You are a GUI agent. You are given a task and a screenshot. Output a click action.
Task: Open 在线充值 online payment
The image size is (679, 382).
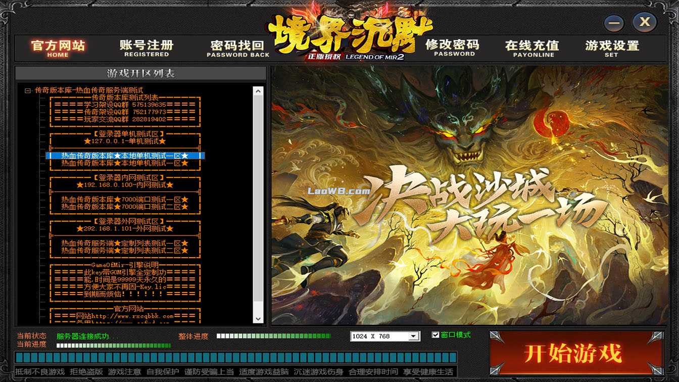[x=532, y=48]
